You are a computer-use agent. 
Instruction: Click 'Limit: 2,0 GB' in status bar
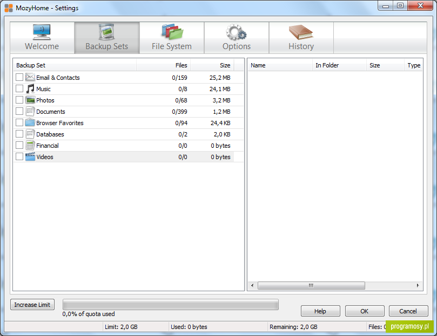[x=121, y=327]
